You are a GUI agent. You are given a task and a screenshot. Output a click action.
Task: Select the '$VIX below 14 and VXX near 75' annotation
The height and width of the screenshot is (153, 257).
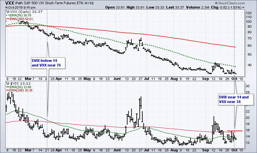click(x=48, y=63)
